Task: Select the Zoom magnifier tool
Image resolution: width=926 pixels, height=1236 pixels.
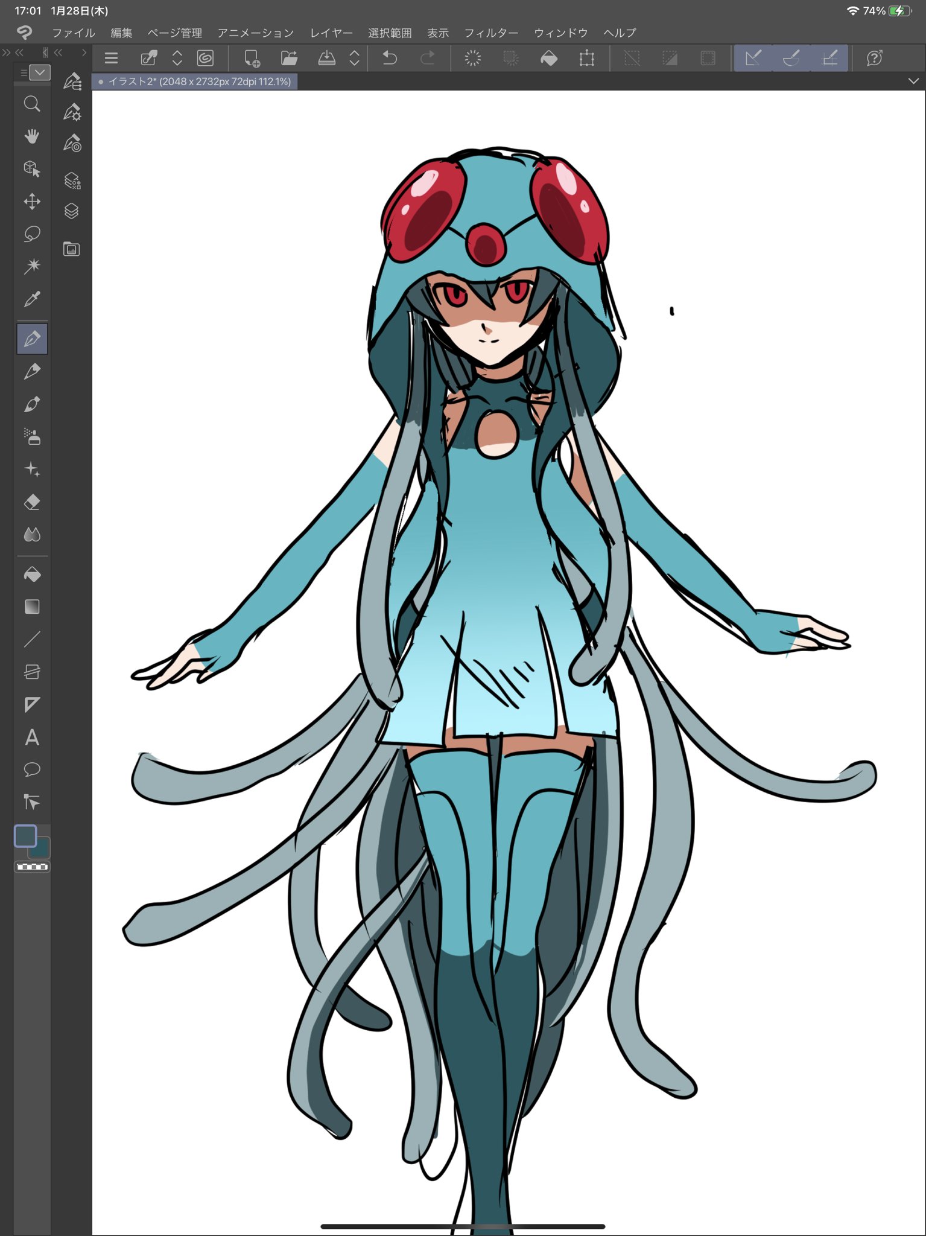Action: tap(32, 104)
